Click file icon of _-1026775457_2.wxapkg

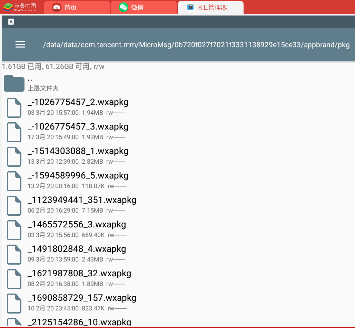(14, 108)
